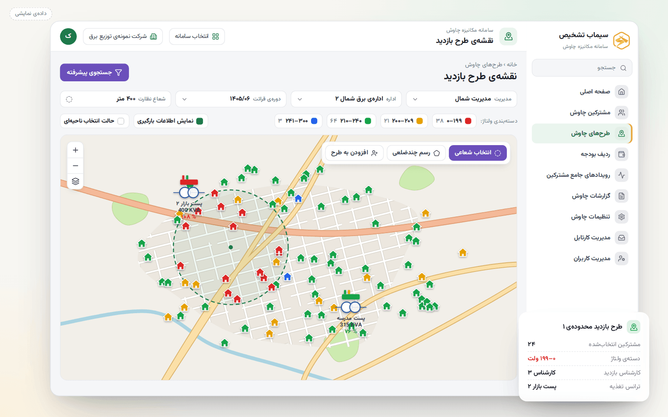Click the green swatch of ۲۱۰–۲۴۰ legend
Screen dimensions: 668x417
(x=368, y=121)
